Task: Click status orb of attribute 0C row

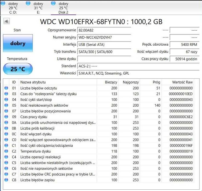Action: [x=6, y=134]
